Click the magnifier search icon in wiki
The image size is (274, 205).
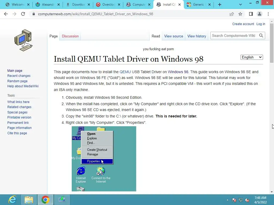[261, 36]
